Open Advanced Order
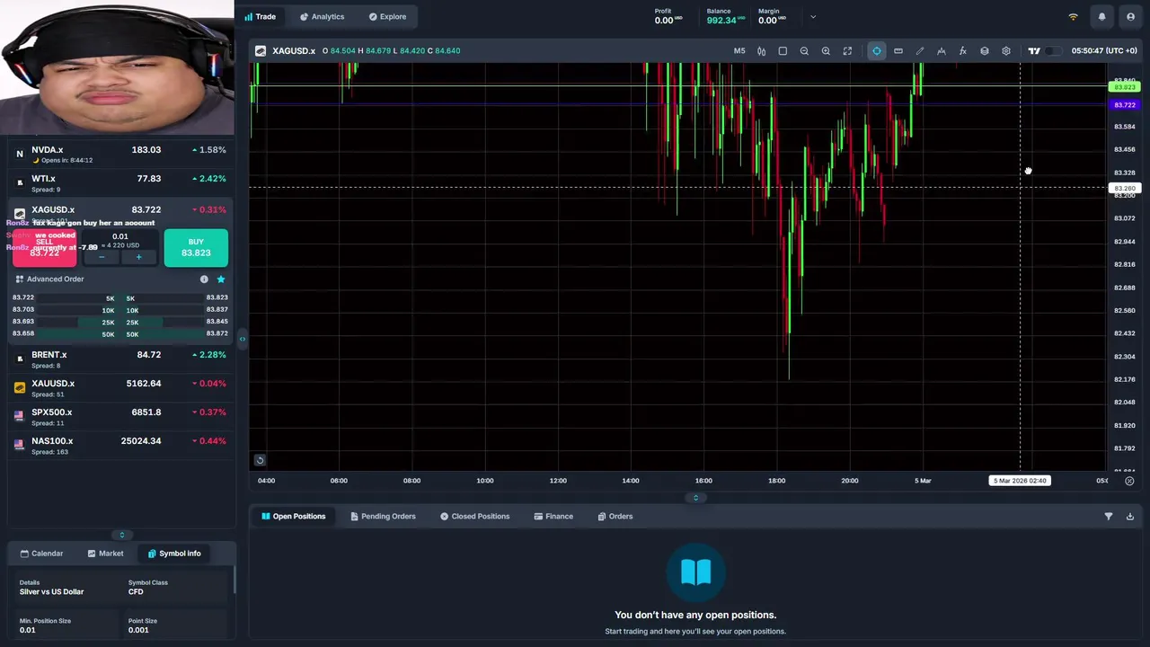 pyautogui.click(x=49, y=279)
